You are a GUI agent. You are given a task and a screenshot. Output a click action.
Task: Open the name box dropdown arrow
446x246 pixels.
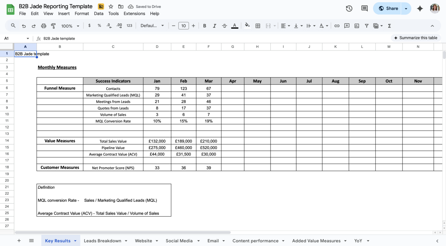pos(28,39)
